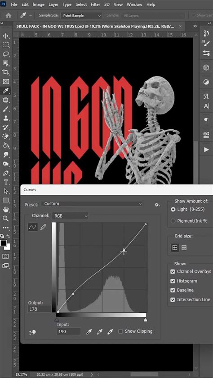
Task: Open the Channel RGB dropdown
Action: [70, 216]
